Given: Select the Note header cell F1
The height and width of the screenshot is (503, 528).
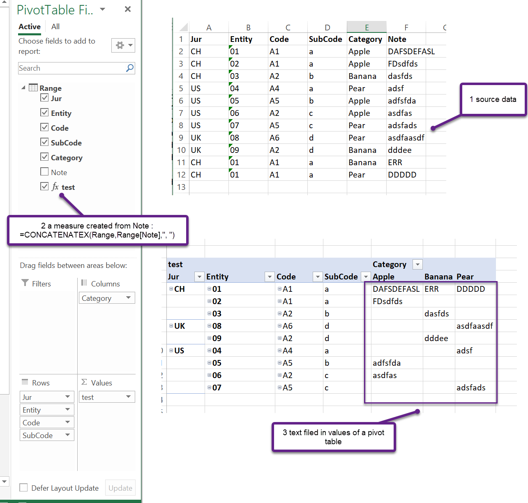Looking at the screenshot, I should click(406, 39).
